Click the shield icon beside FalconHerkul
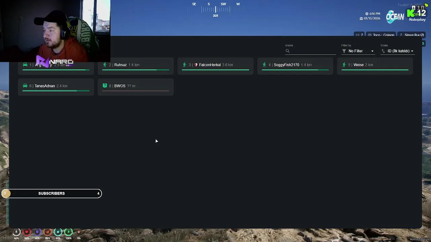The height and width of the screenshot is (242, 431). (196, 65)
